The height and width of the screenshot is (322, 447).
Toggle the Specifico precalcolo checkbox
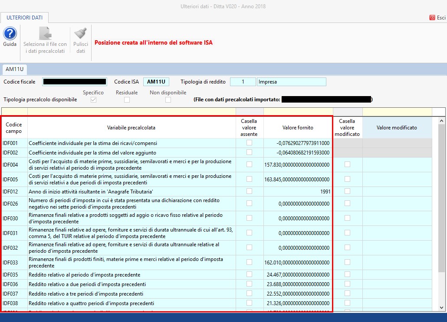[93, 100]
